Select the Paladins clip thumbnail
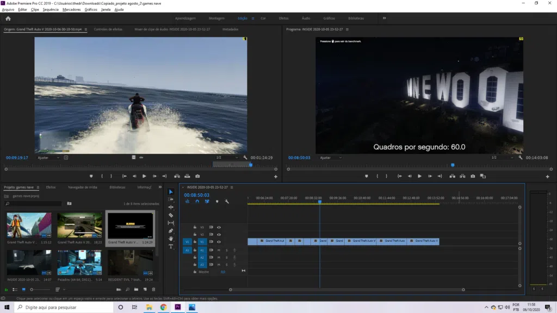Viewport: 557px width, 313px height. 79,262
